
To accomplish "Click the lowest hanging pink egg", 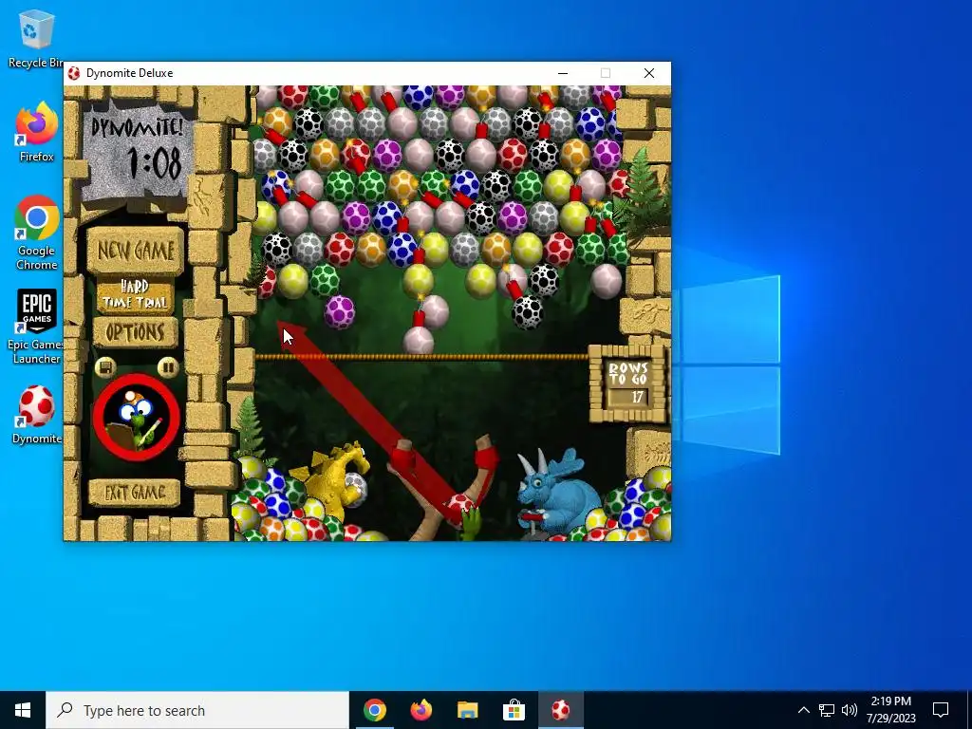I will click(x=419, y=341).
